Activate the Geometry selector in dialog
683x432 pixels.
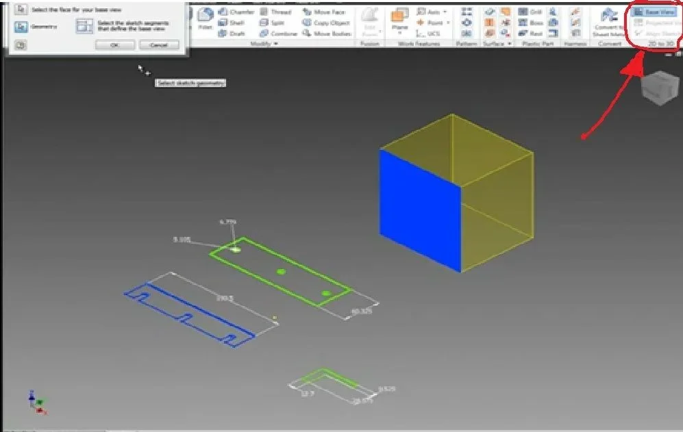21,27
